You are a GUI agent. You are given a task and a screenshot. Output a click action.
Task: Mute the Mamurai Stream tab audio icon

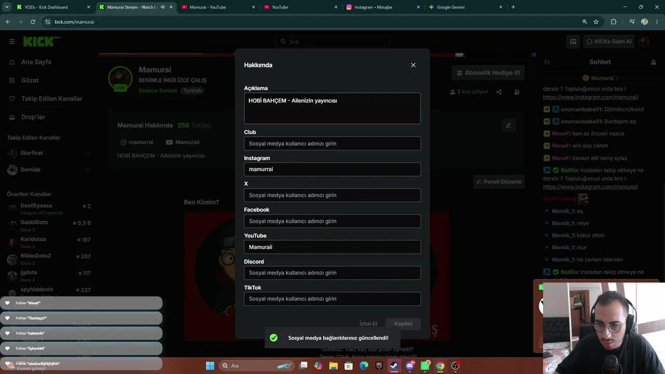pyautogui.click(x=163, y=7)
